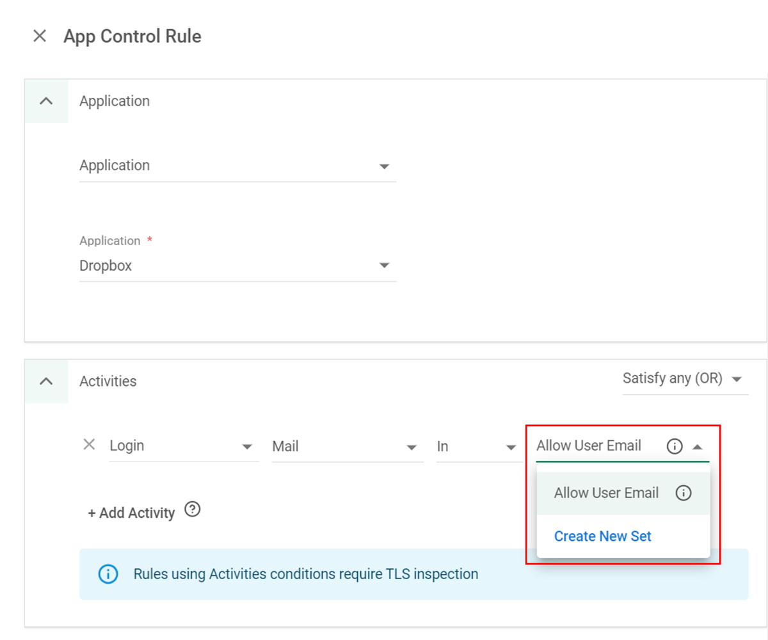Select Allow User Email from the list
This screenshot has width=768, height=640.
coord(606,493)
